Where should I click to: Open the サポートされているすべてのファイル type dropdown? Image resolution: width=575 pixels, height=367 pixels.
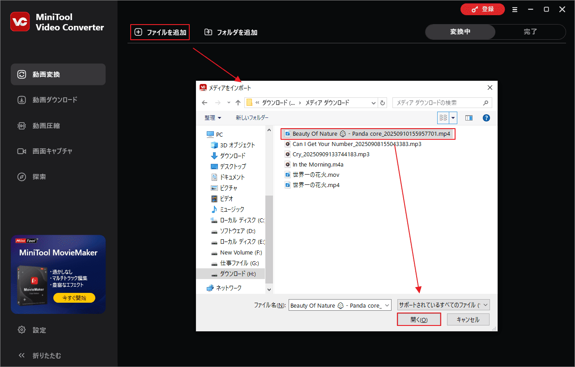click(x=444, y=305)
